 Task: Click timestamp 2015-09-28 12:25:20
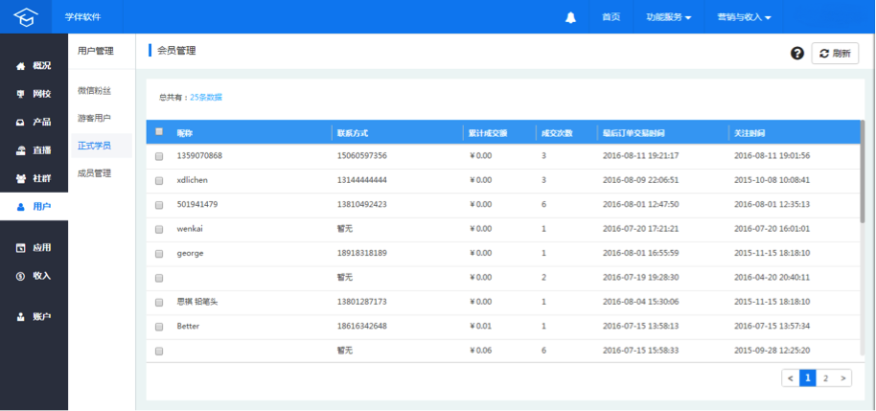772,351
